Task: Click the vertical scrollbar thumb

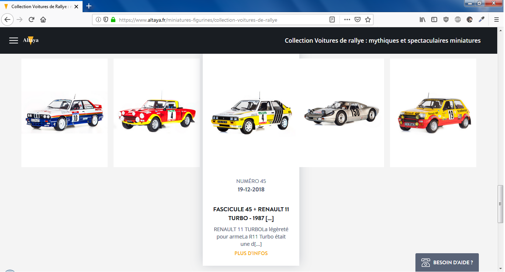Action: (500, 204)
